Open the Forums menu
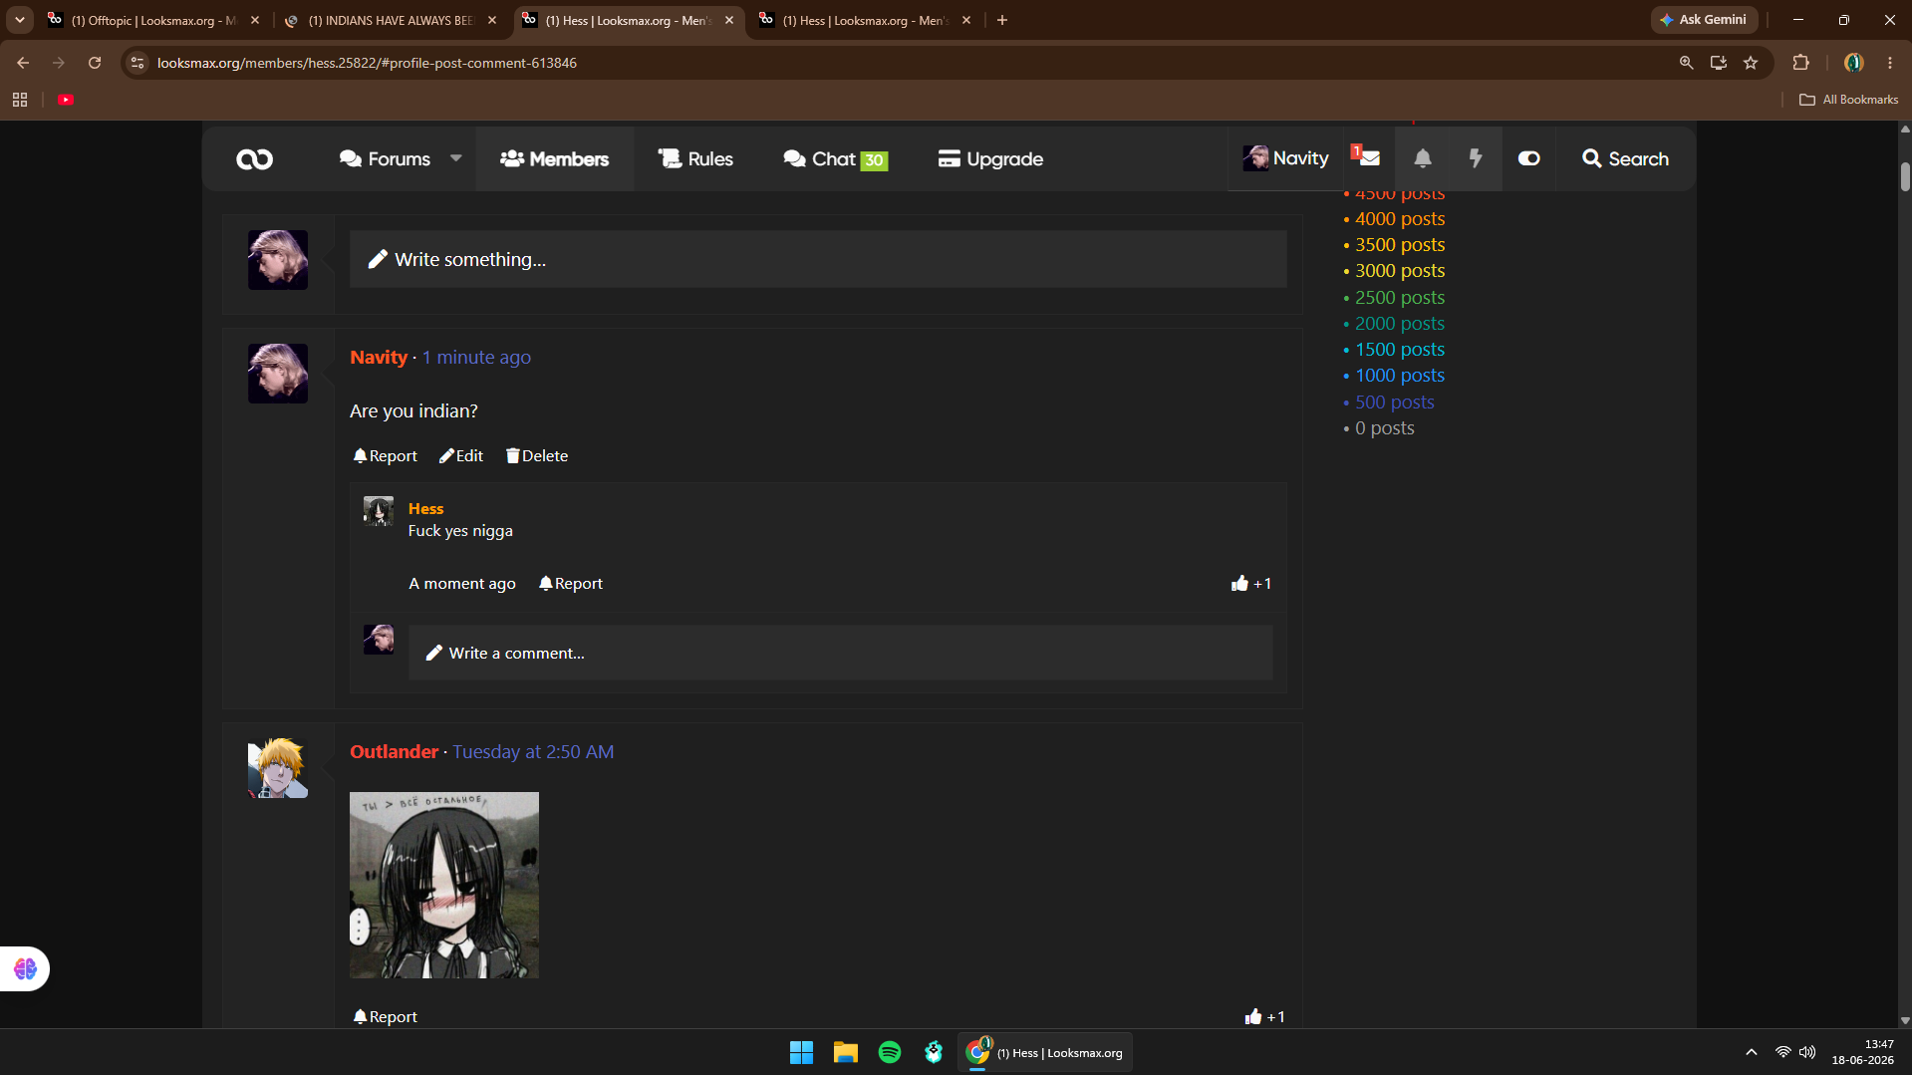Screen dimensions: 1912x1075 point(385,159)
